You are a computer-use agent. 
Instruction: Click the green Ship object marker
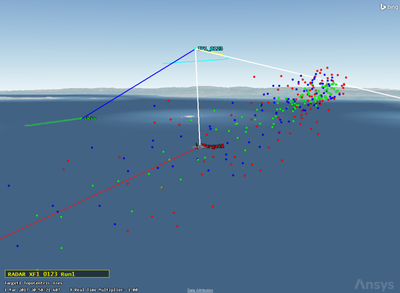pos(83,118)
